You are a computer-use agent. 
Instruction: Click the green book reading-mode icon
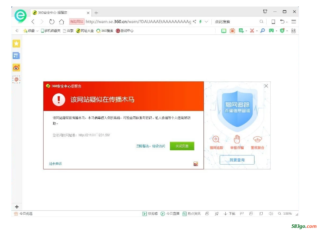tap(224, 30)
